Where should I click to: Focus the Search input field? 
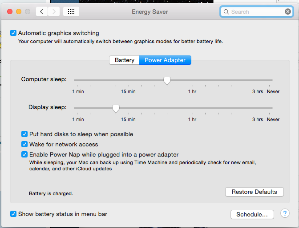click(x=256, y=12)
